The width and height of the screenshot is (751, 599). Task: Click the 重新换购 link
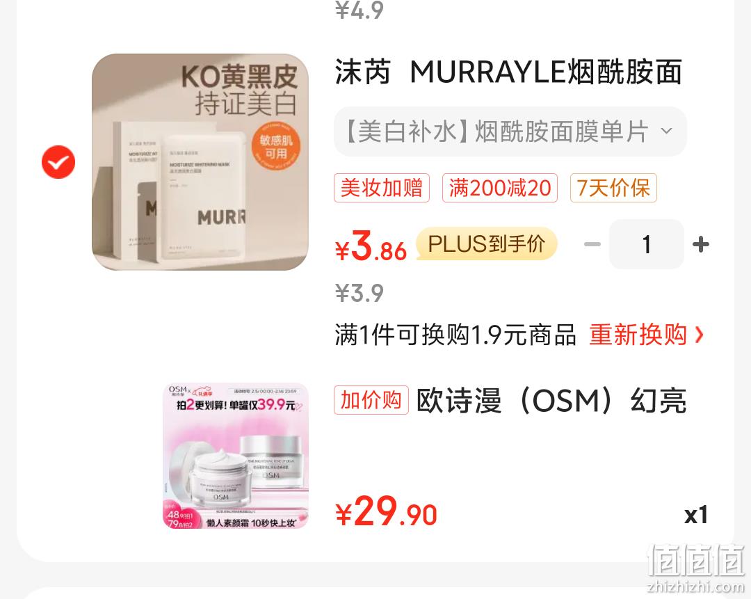pos(638,335)
